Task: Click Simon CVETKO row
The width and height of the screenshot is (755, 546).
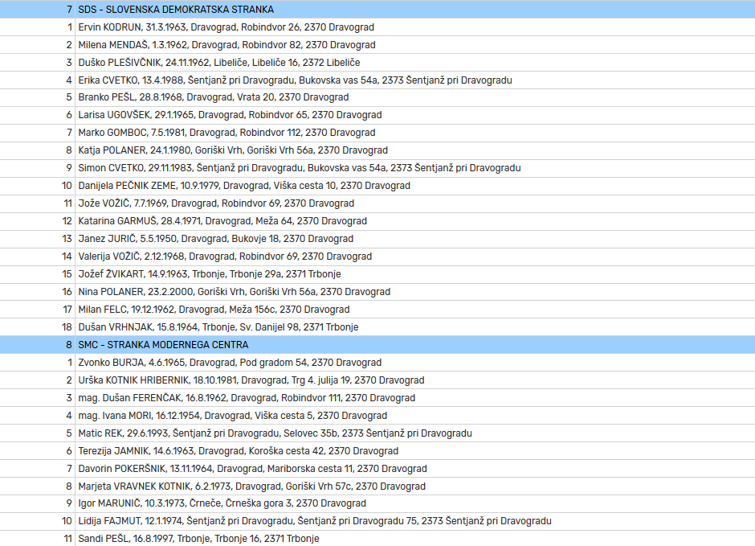Action: pos(377,168)
